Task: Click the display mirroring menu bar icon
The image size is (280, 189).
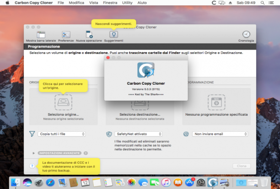Action: (x=222, y=3)
